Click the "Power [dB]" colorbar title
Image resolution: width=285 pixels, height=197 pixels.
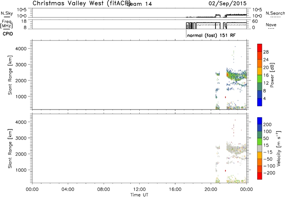[272, 75]
